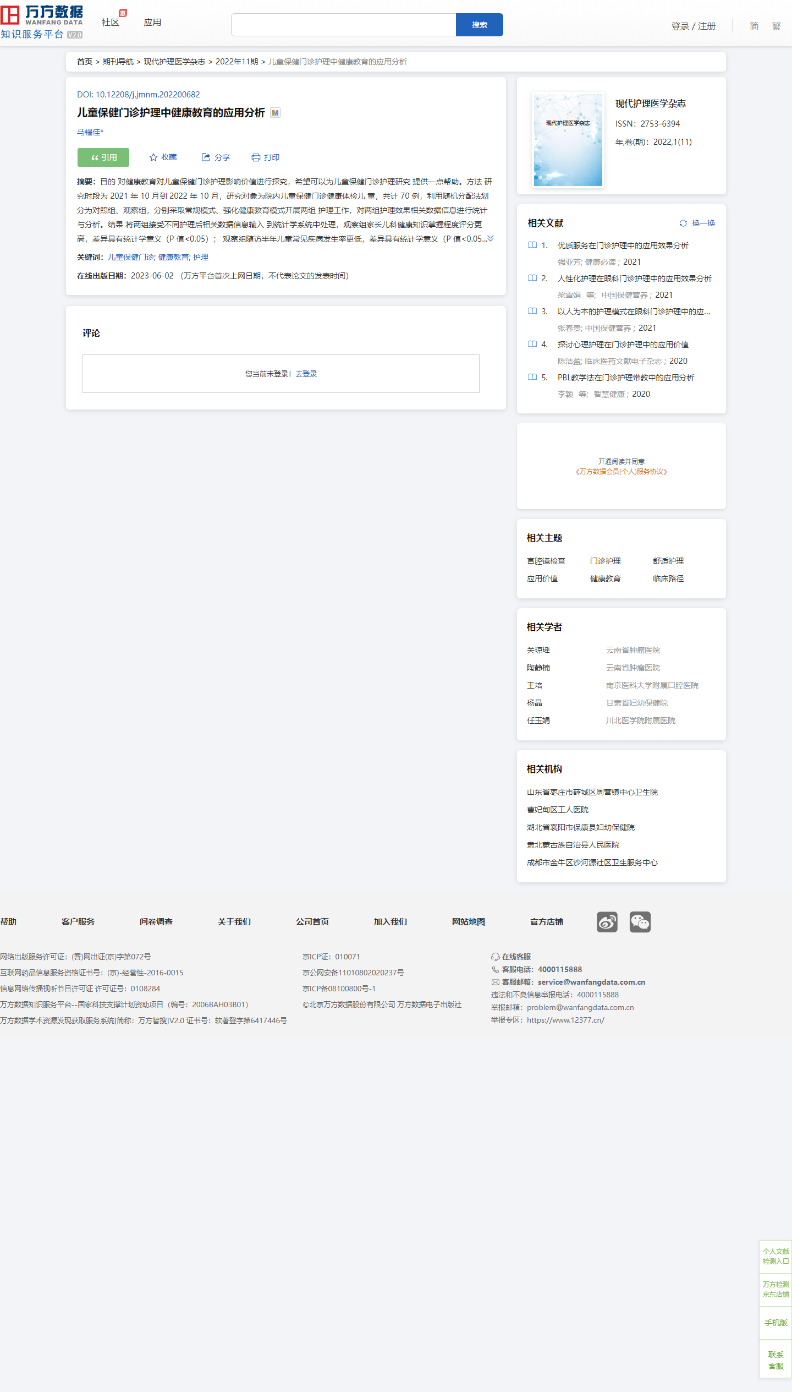792x1392 pixels.
Task: Open footer 关于我们 link
Action: 234,921
